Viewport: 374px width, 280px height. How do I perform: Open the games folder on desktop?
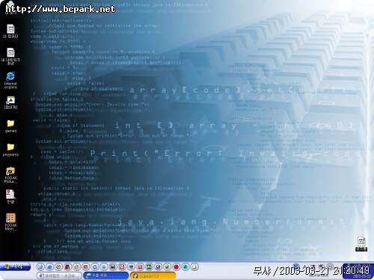click(x=10, y=125)
